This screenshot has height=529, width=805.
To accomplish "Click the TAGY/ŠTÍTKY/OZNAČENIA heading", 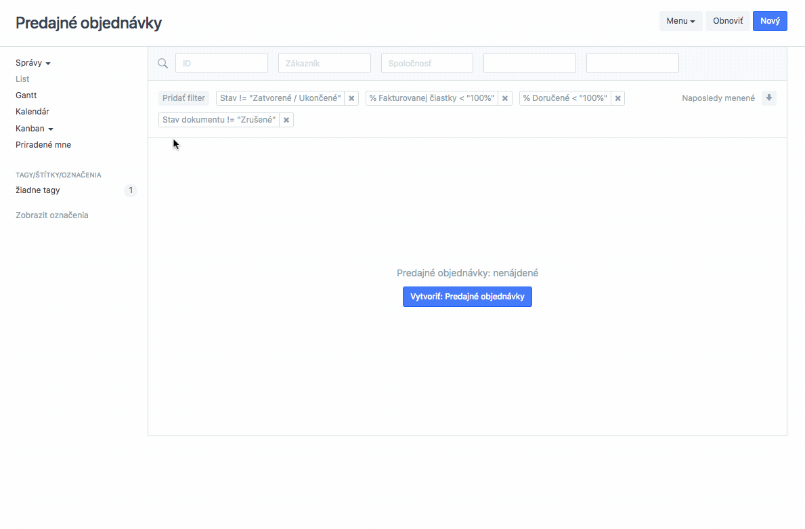I will click(x=58, y=175).
